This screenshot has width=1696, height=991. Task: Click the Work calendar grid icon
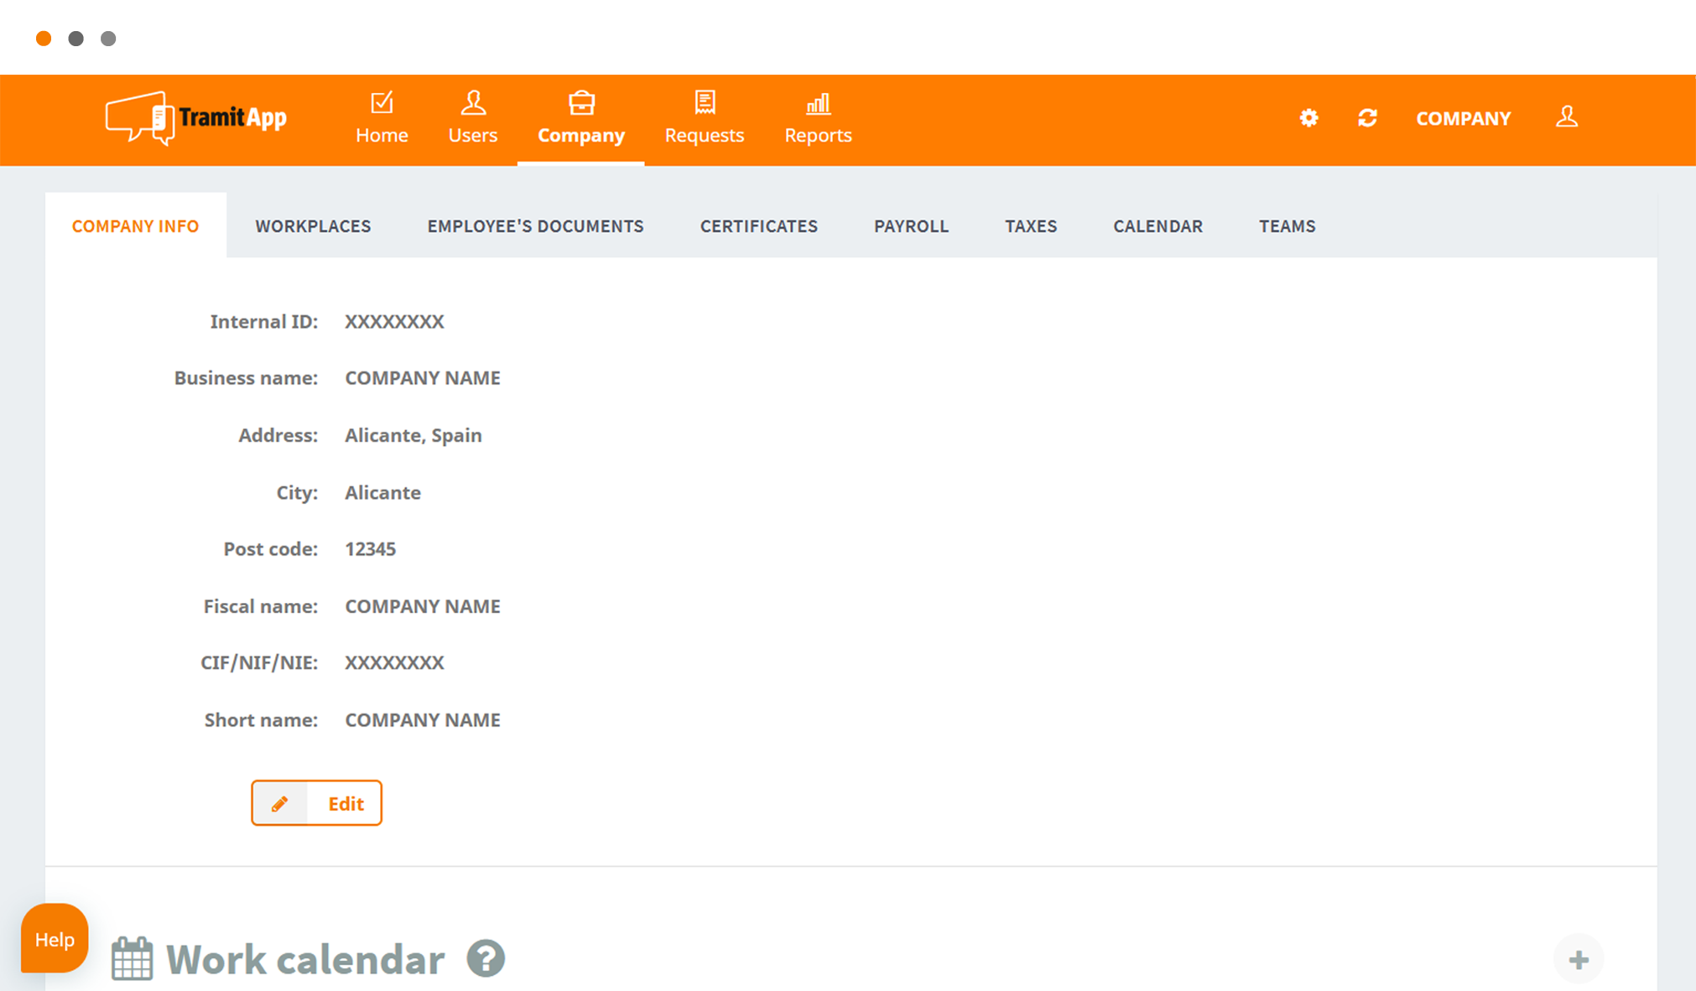133,958
